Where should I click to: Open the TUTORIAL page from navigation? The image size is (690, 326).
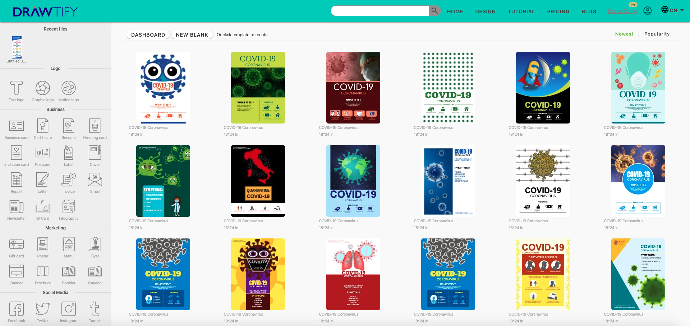[x=521, y=11]
